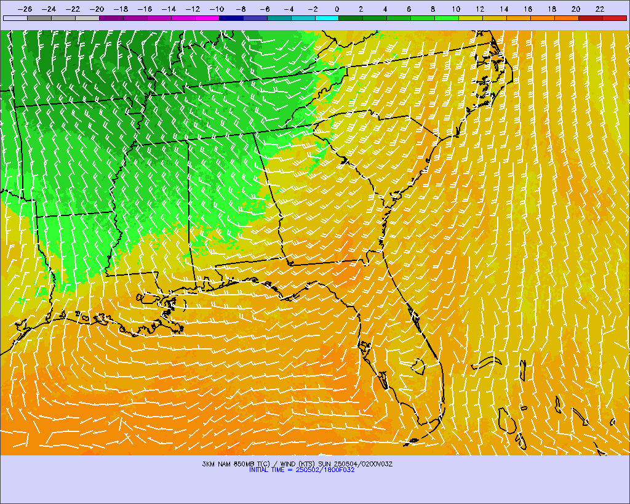Click the lavender swatch left of -26
Viewport: 630px width, 504px height.
pos(15,18)
